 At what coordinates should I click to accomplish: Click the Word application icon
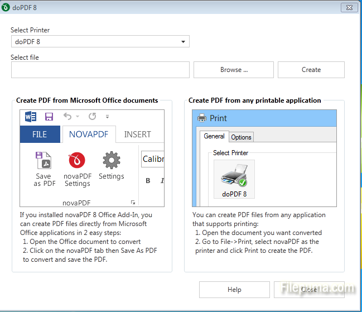pyautogui.click(x=31, y=117)
